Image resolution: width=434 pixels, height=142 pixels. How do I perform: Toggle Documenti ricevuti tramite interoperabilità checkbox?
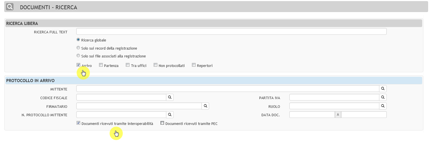78,123
